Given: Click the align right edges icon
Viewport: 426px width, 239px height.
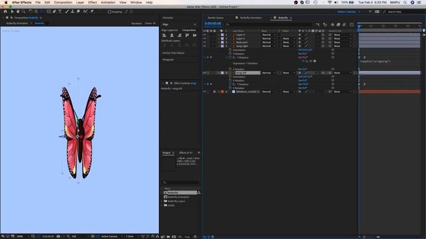Looking at the screenshot, I should [179, 35].
